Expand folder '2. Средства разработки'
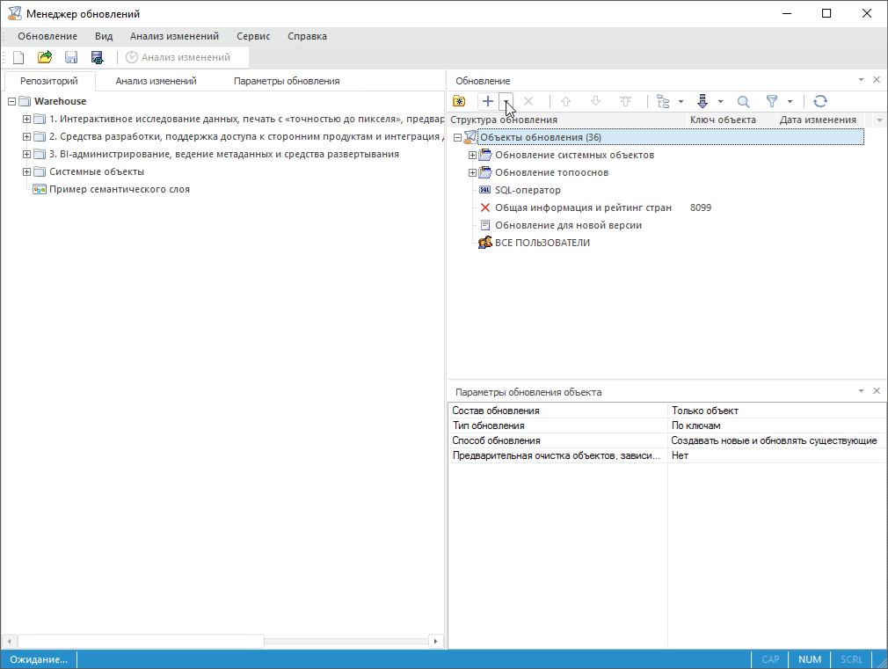Viewport: 888px width, 669px height. point(26,136)
